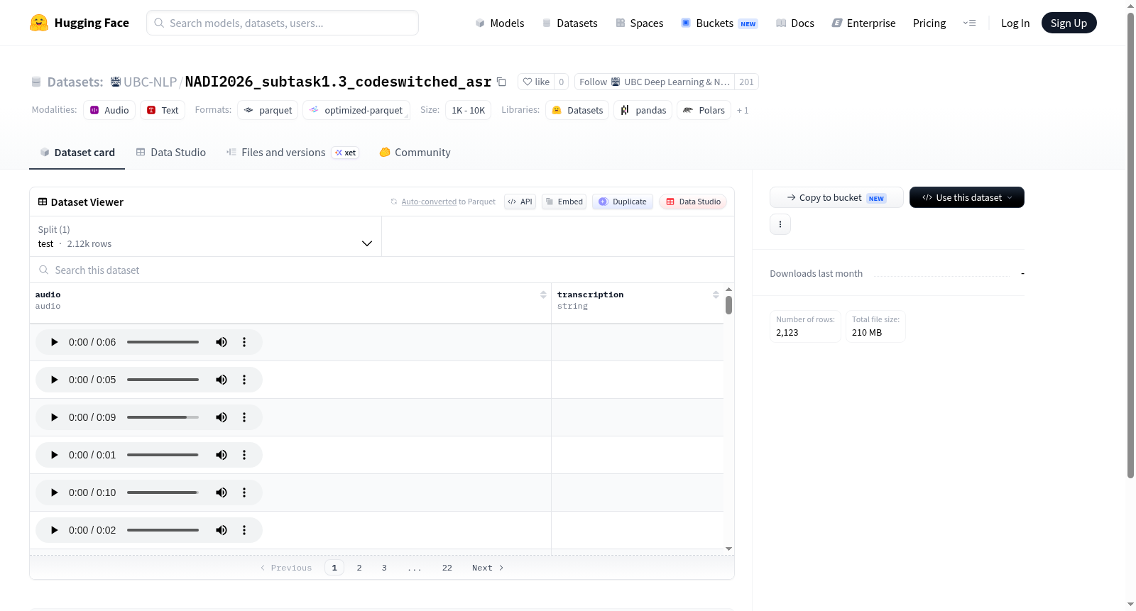This screenshot has width=1136, height=611.
Task: Open more options for 0:01 audio
Action: point(244,455)
